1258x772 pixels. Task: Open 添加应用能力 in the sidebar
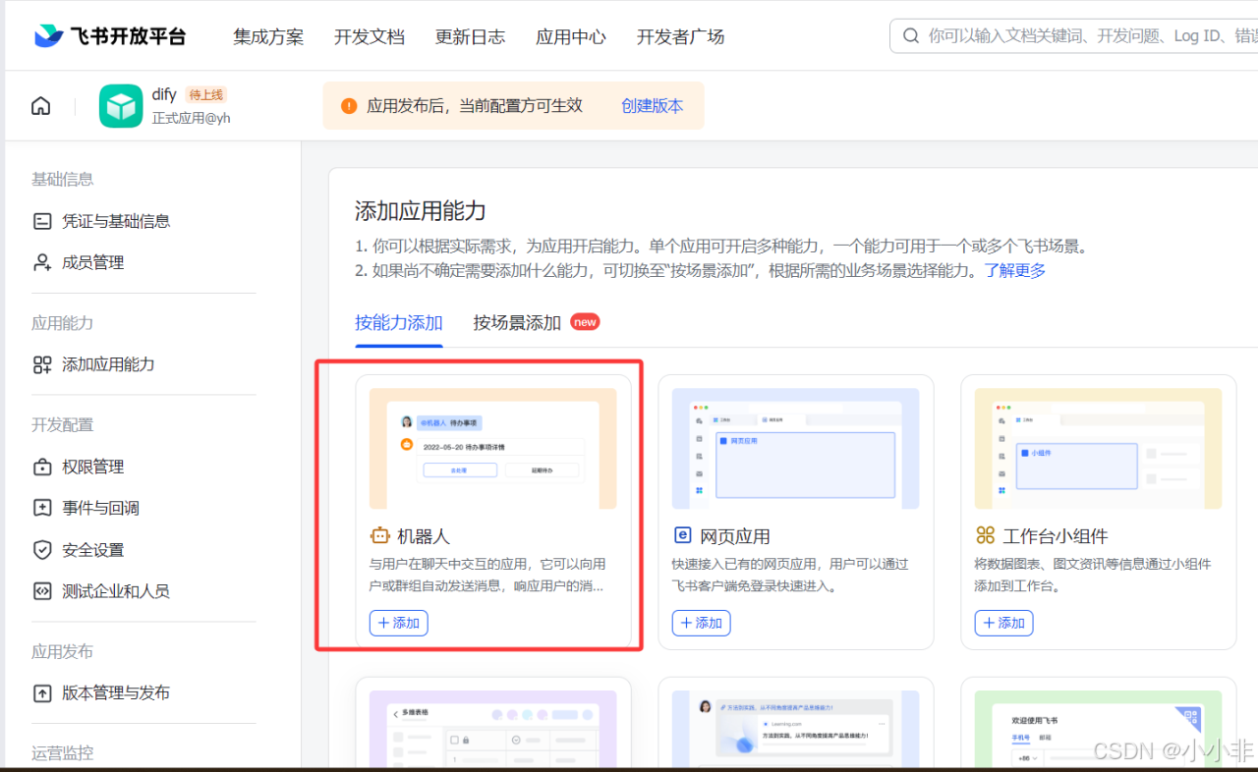[x=108, y=364]
